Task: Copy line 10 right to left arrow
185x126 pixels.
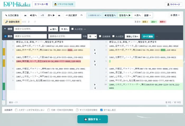Action: coord(95,88)
